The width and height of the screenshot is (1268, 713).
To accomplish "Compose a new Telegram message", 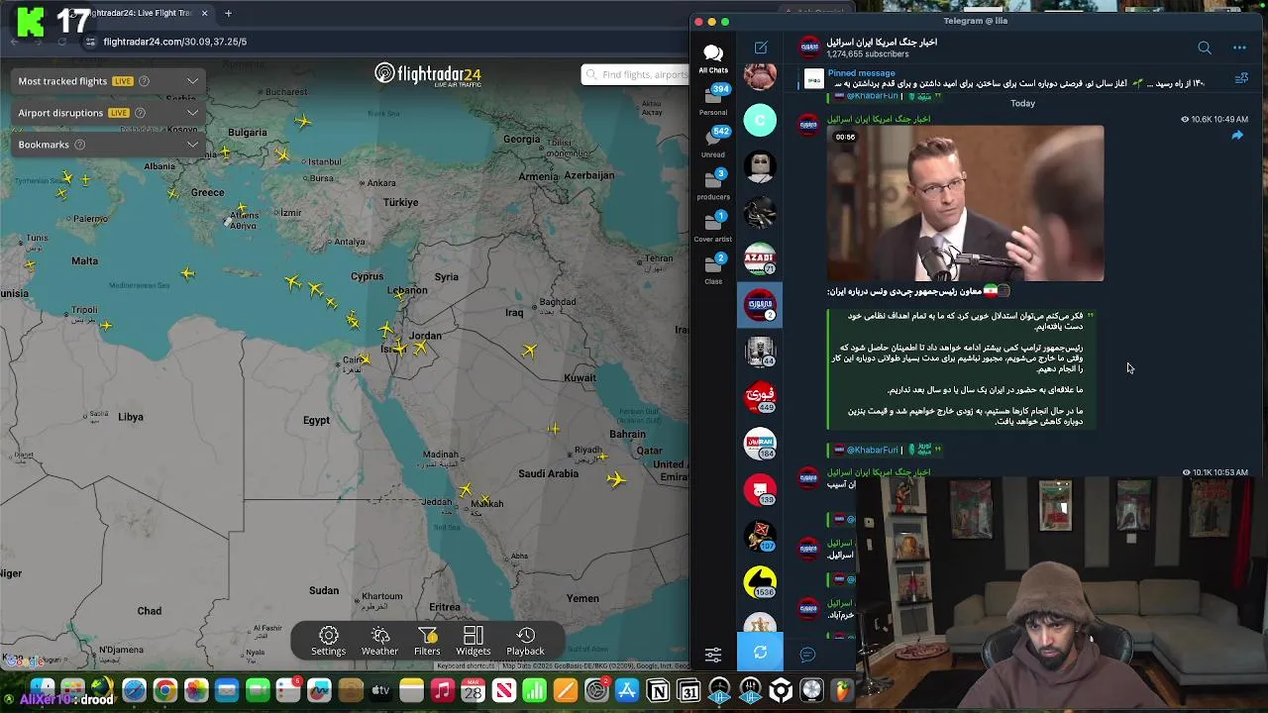I will (761, 48).
